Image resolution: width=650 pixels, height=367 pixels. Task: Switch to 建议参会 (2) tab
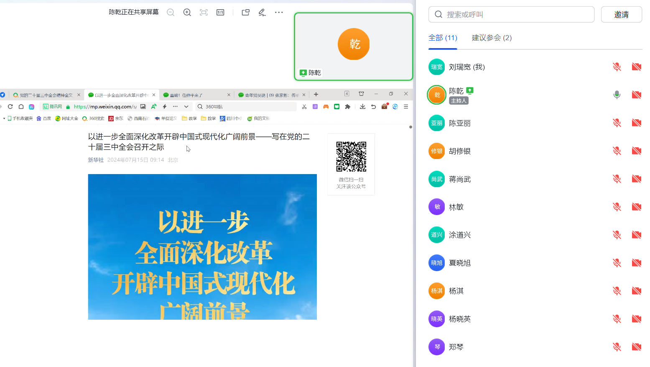[x=492, y=38]
